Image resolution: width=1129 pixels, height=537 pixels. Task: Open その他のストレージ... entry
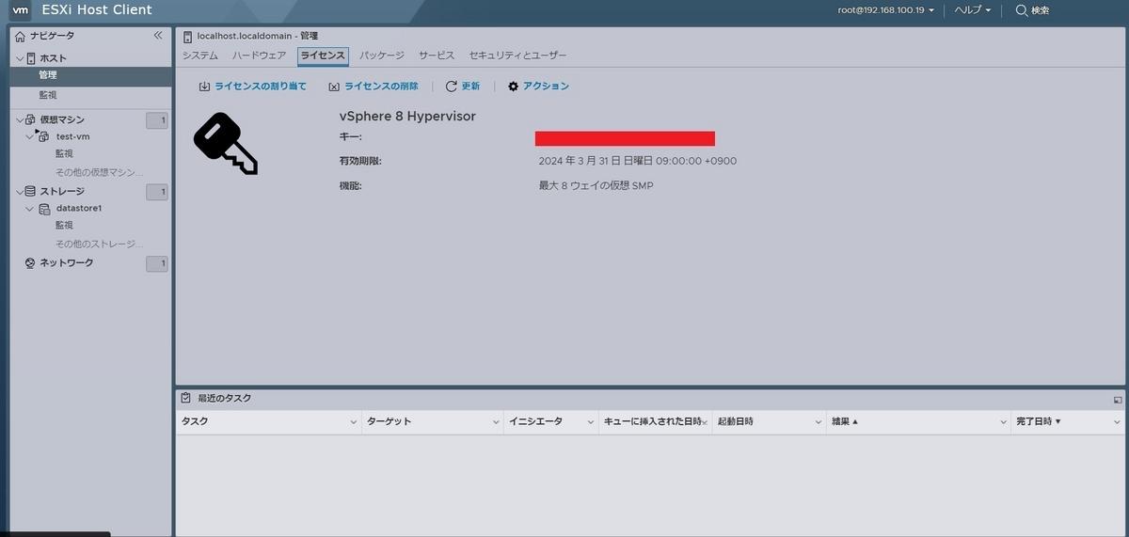(x=99, y=244)
